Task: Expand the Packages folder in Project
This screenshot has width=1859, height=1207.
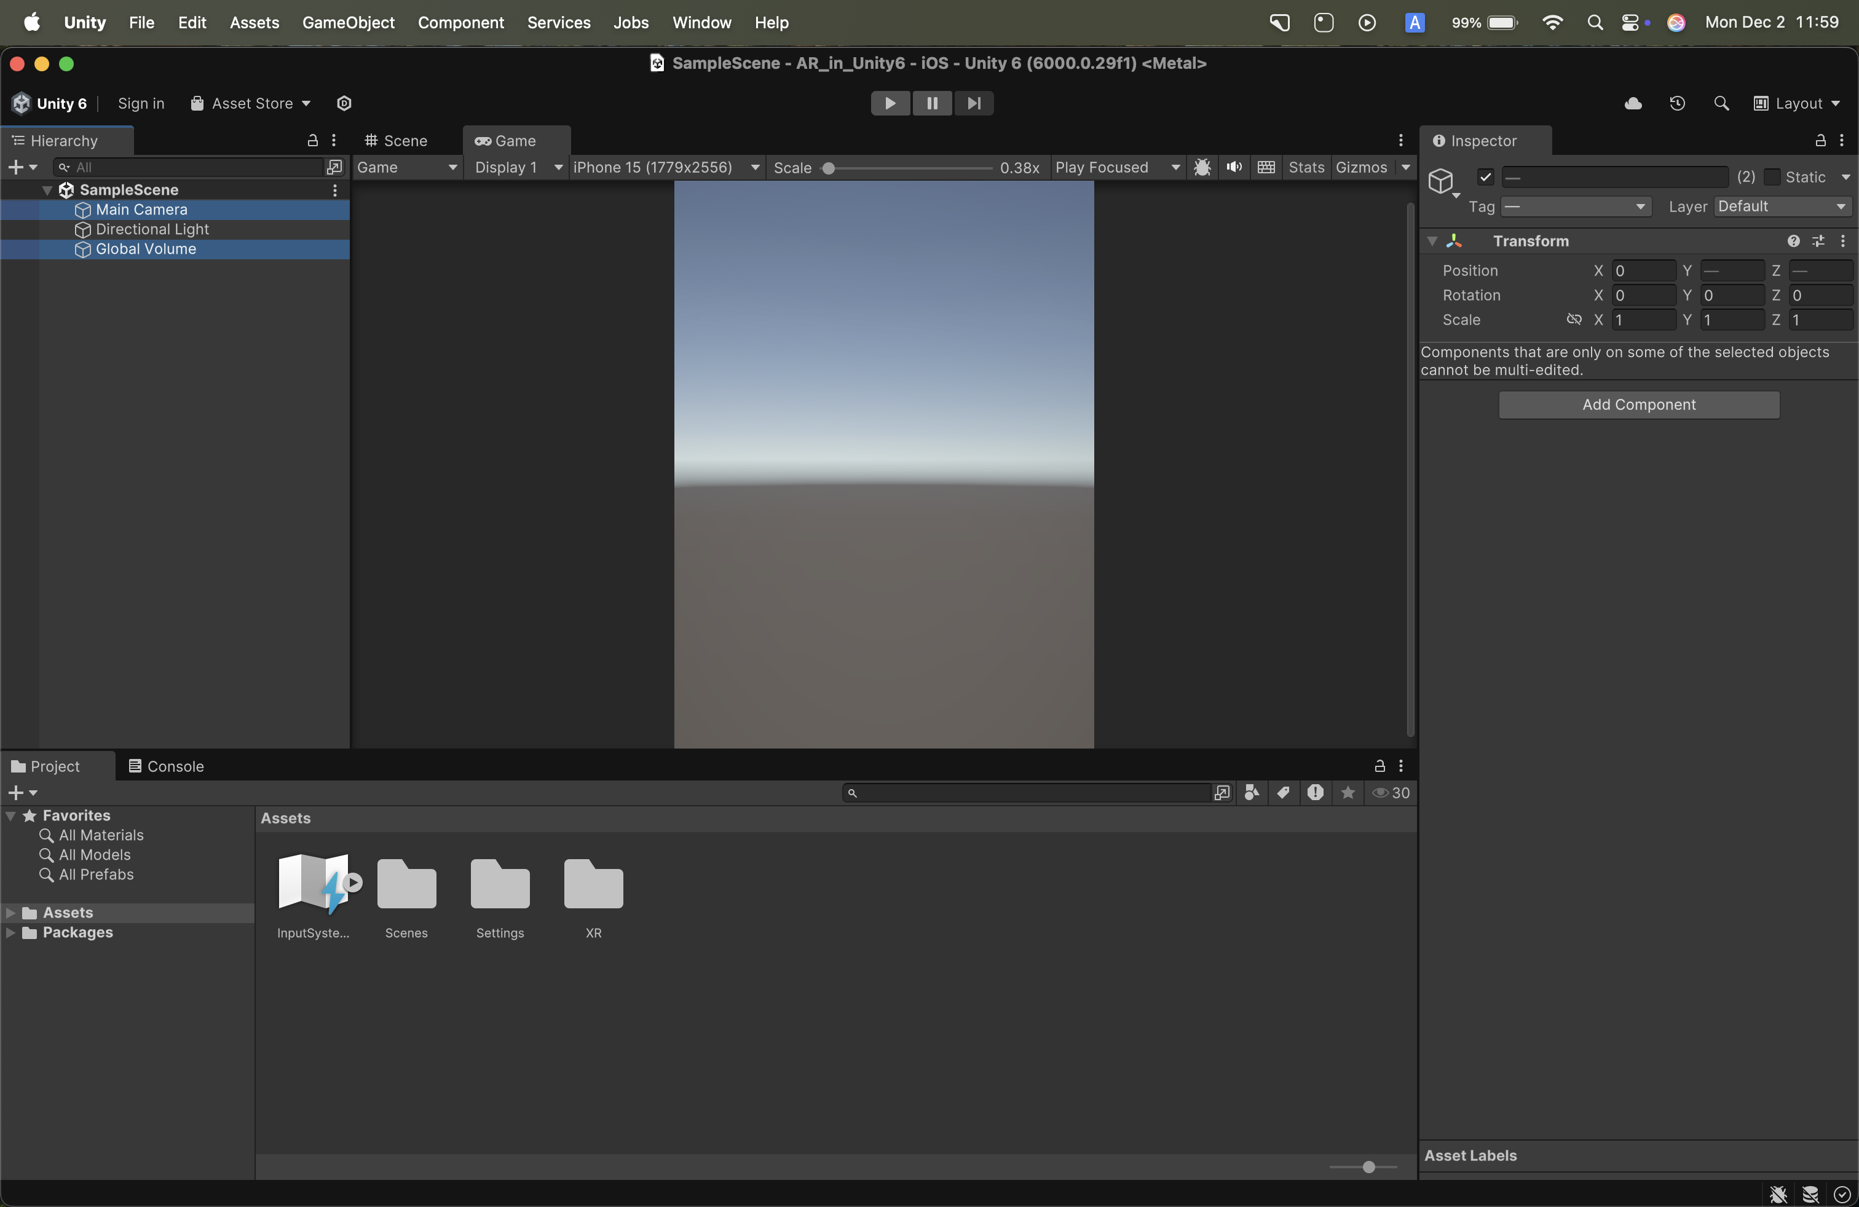Action: tap(11, 932)
